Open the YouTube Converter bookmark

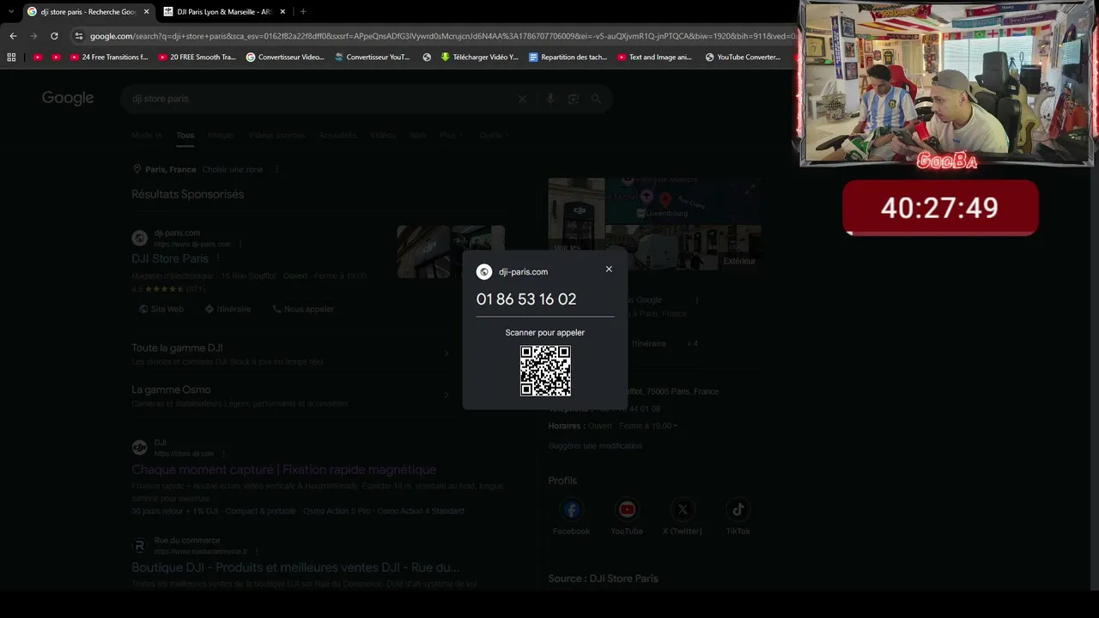(743, 58)
